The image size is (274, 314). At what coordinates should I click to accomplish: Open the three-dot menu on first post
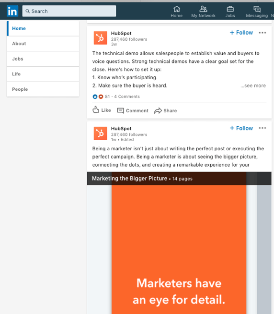point(262,33)
